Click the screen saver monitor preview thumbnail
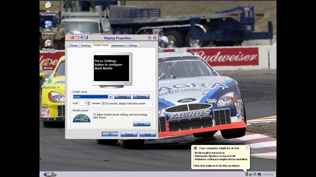The height and width of the screenshot is (177, 316). coord(112,70)
